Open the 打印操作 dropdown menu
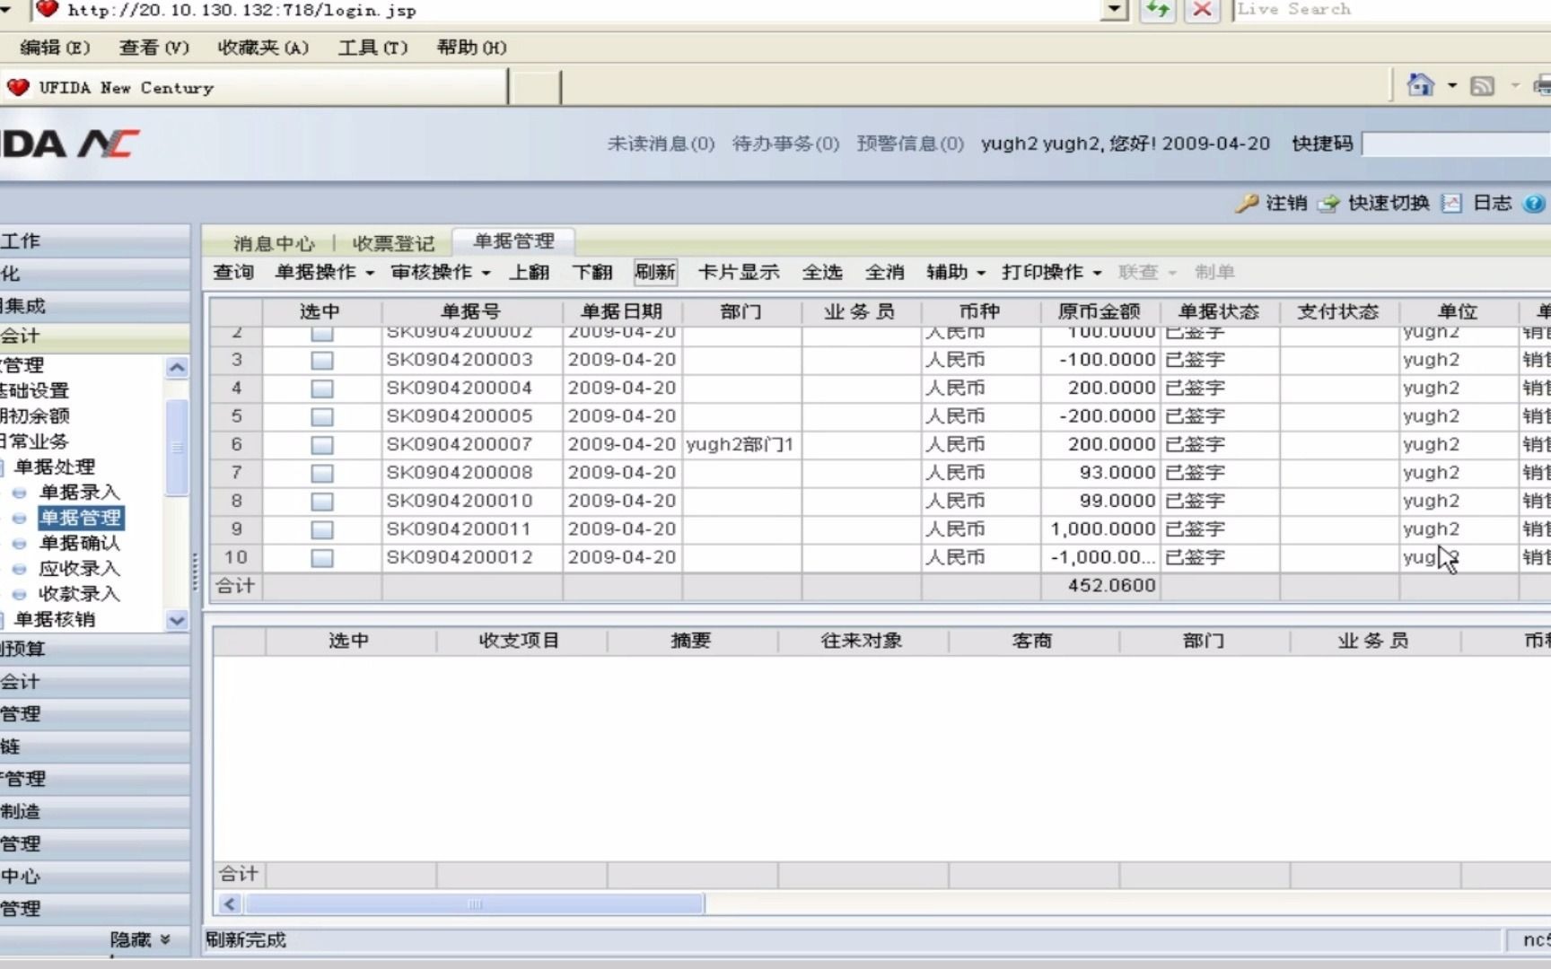The width and height of the screenshot is (1551, 969). click(1052, 272)
